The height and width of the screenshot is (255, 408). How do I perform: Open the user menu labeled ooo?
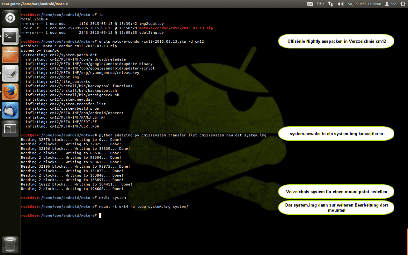tap(390, 4)
